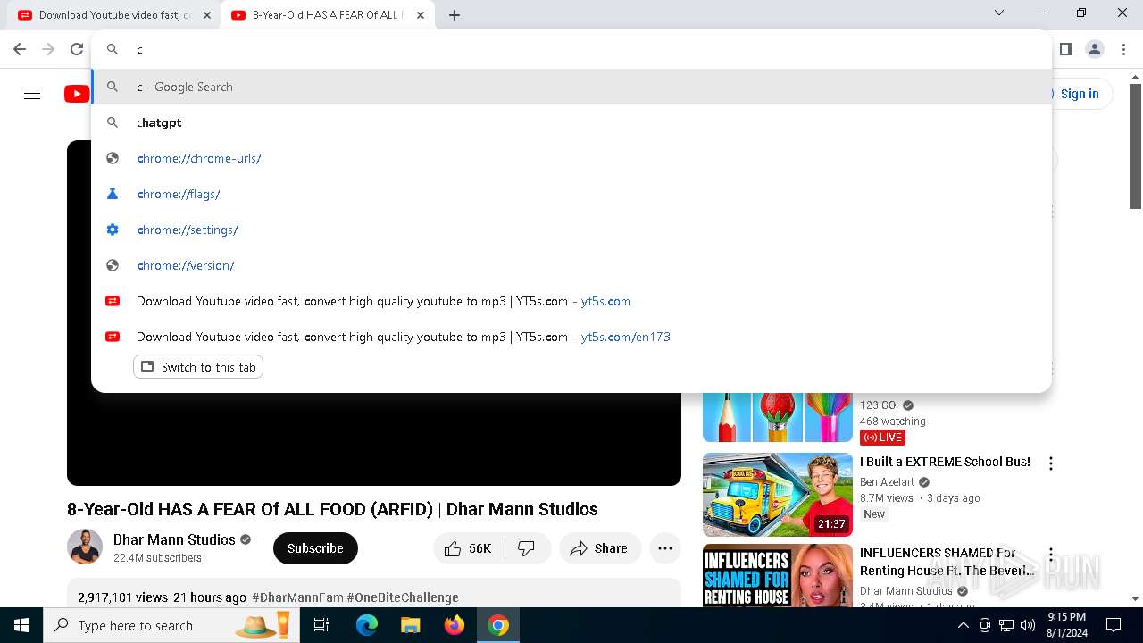The width and height of the screenshot is (1143, 643).
Task: Open the INFLUENCERS SHAMED For Renting House thumbnail
Action: [778, 576]
